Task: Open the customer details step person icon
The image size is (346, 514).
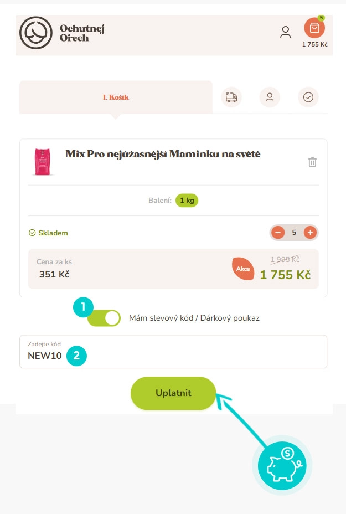Action: [270, 97]
